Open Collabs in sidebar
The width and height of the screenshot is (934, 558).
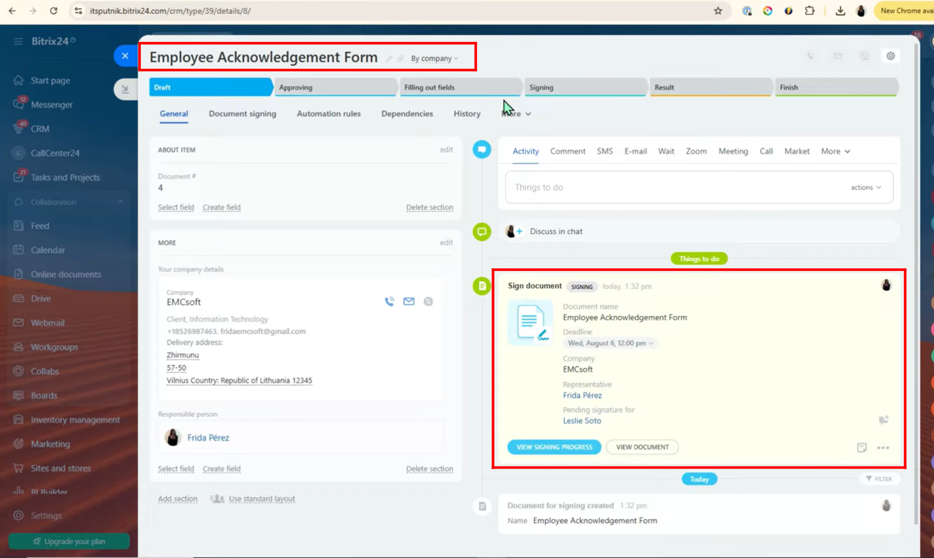(45, 371)
